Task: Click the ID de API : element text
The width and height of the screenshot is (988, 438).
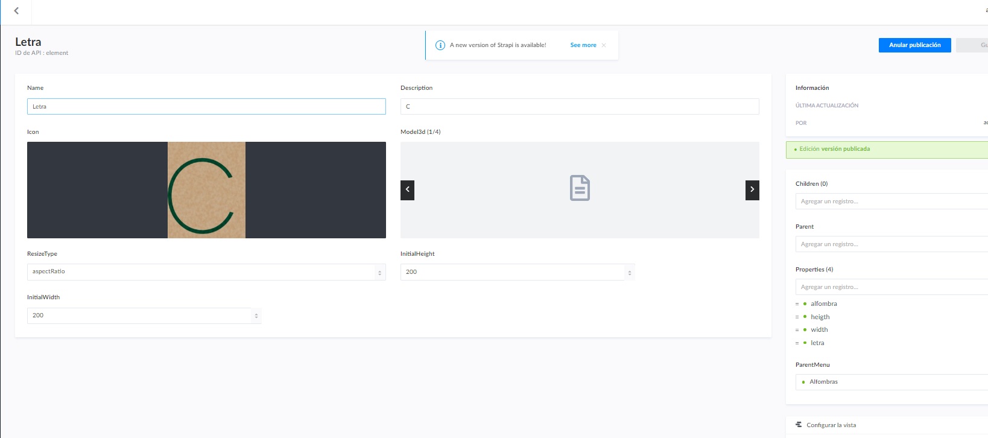Action: 42,53
